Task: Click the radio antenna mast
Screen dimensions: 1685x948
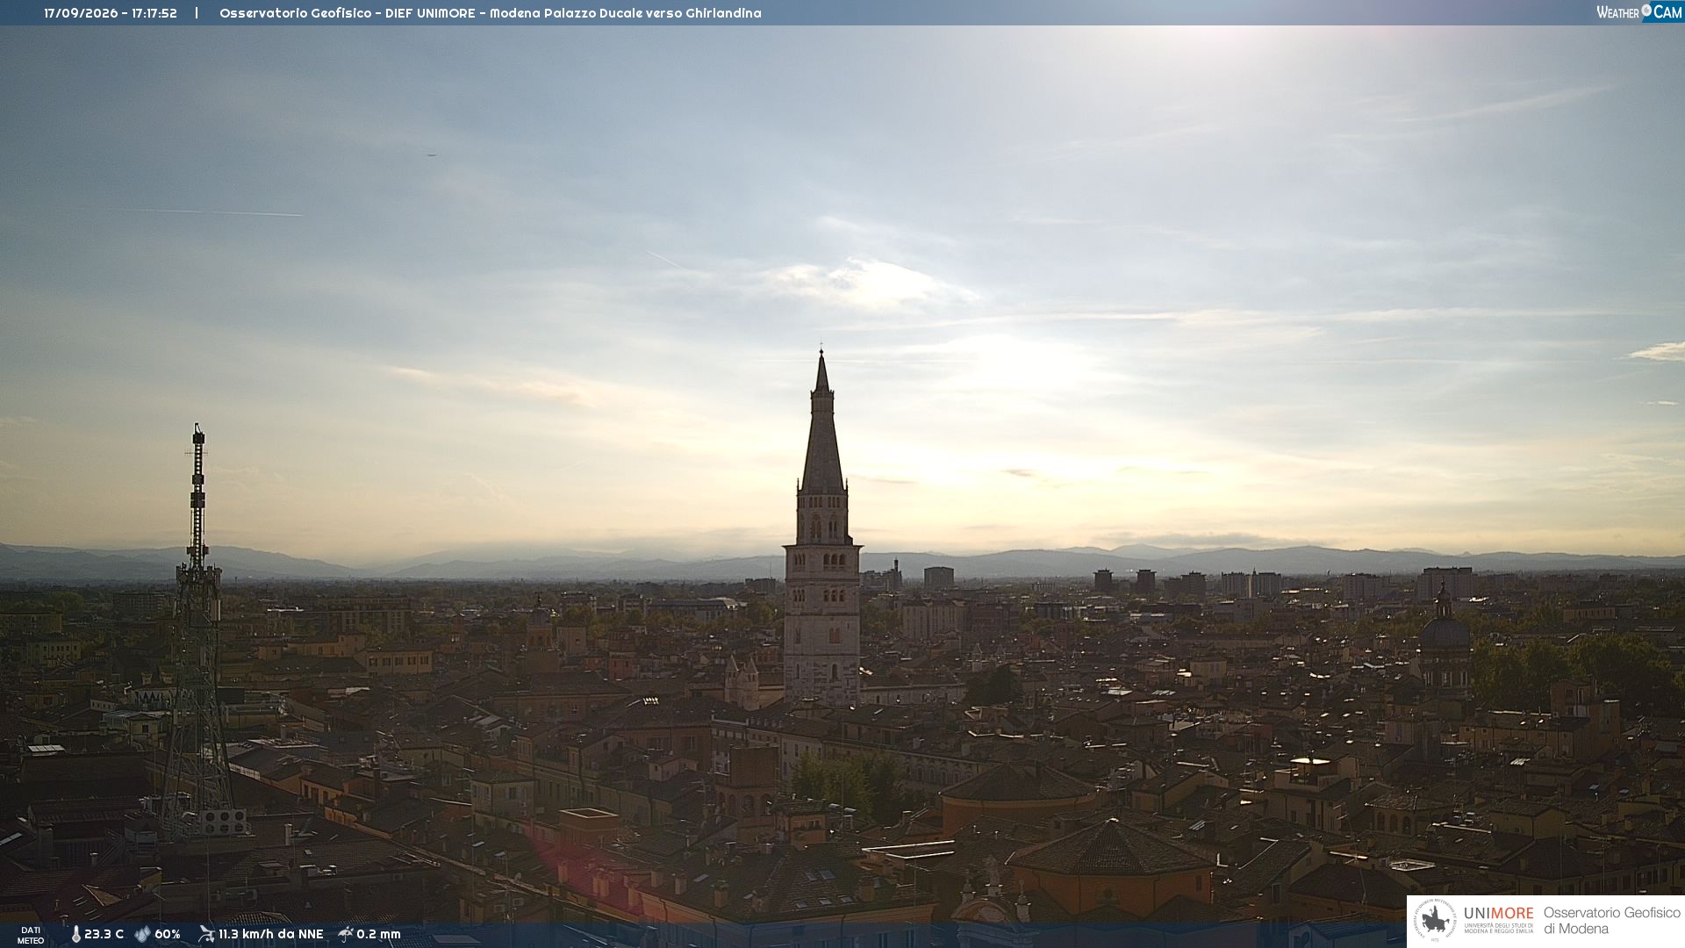Action: (197, 632)
